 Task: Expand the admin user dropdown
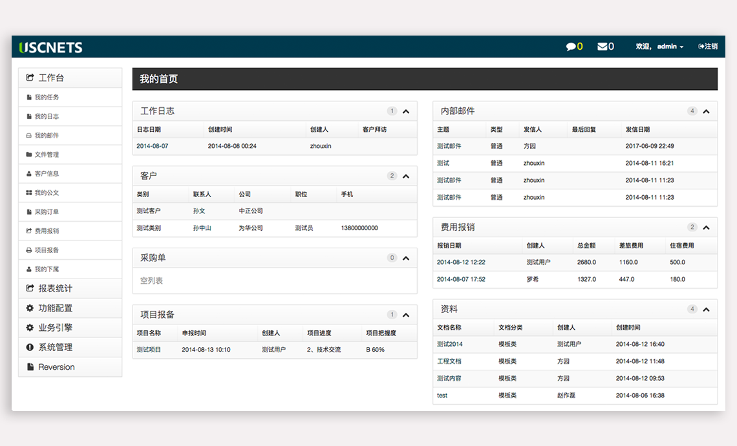click(x=670, y=47)
